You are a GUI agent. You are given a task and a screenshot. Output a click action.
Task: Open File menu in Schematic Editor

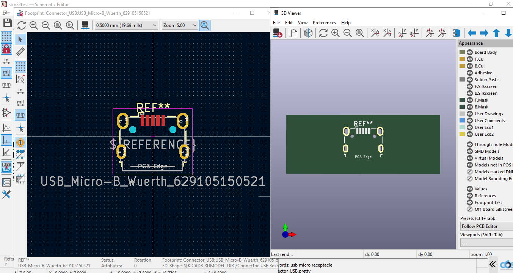click(6, 13)
